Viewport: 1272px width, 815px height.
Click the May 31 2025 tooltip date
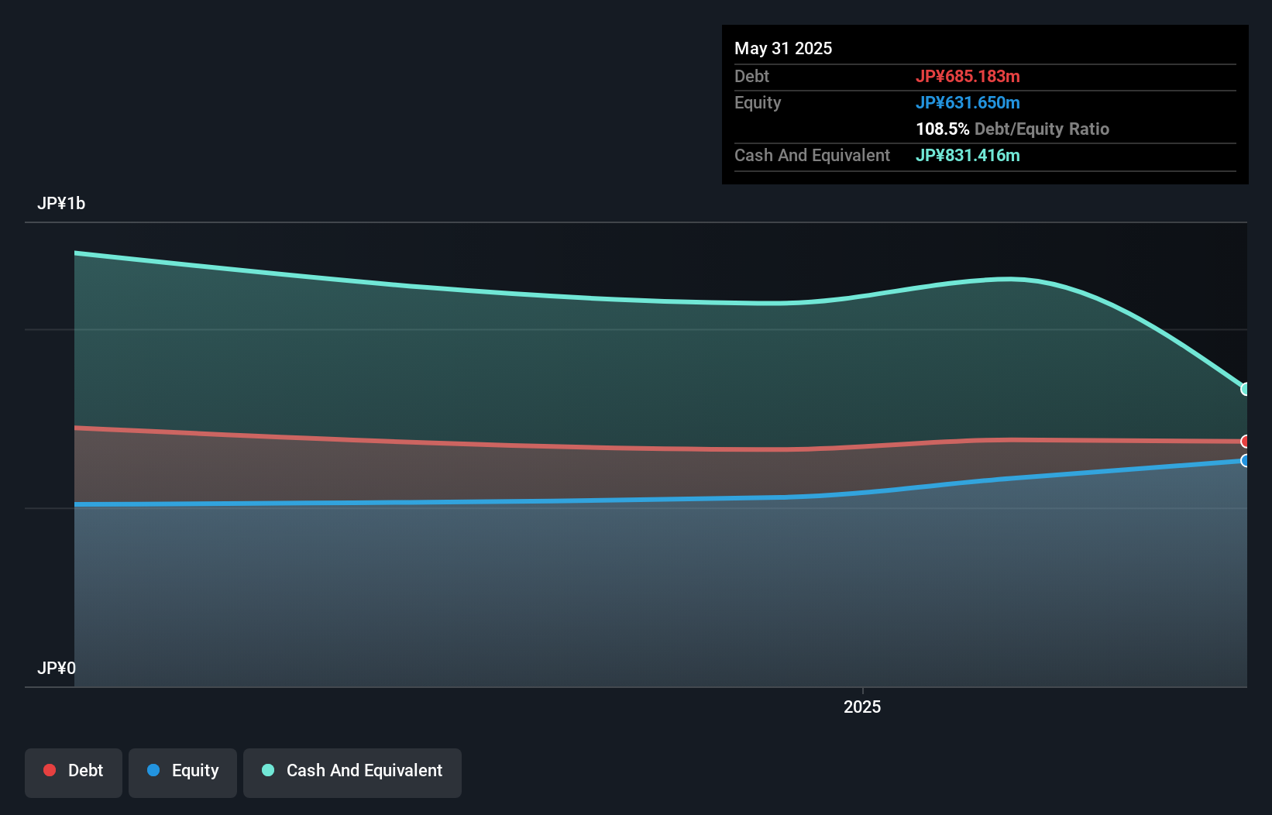783,48
